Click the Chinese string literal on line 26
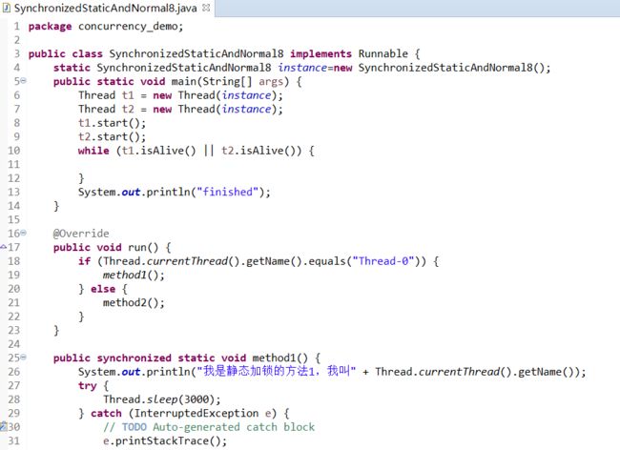Screen dimensions: 620x450 pyautogui.click(x=277, y=372)
